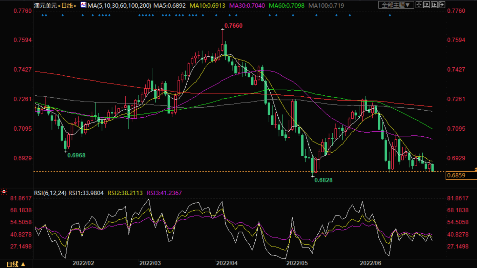477x268 pixels.
Task: Click the MA(5,10,30,60,100,200) indicator label
Action: point(119,6)
